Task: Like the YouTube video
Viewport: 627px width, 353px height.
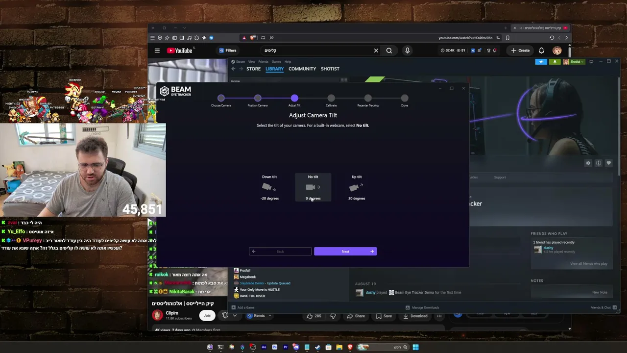Action: click(313, 316)
